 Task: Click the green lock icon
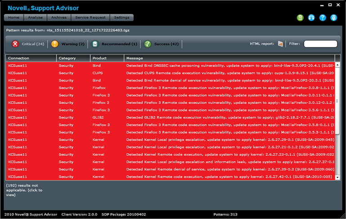tap(300, 18)
